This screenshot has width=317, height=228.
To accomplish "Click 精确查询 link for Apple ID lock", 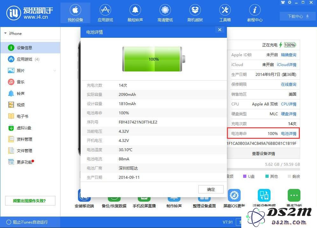I will (x=288, y=55).
